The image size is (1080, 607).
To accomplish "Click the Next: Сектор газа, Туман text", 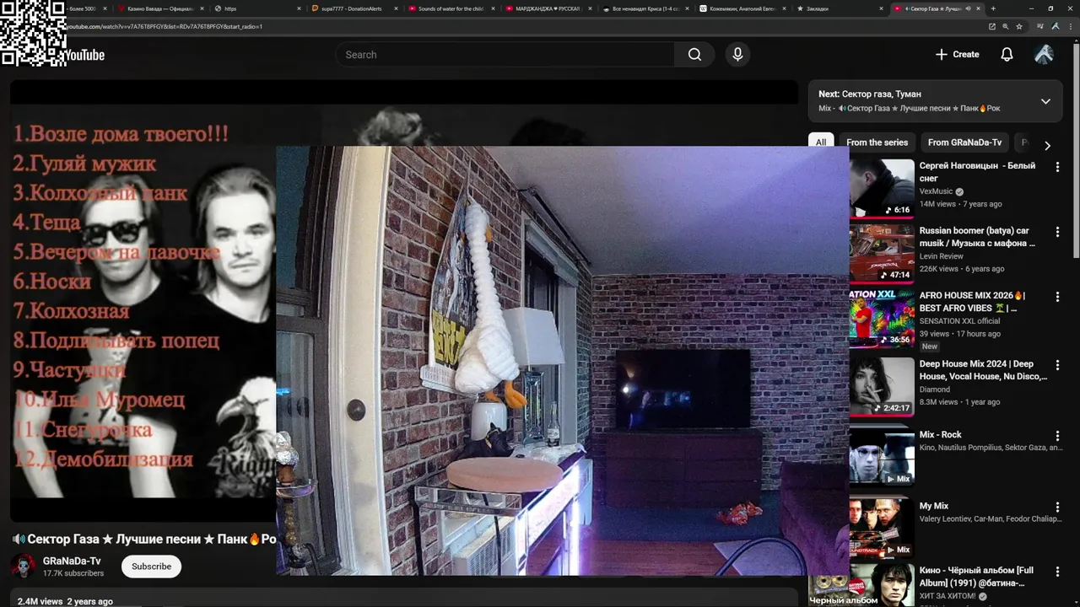I will [870, 94].
